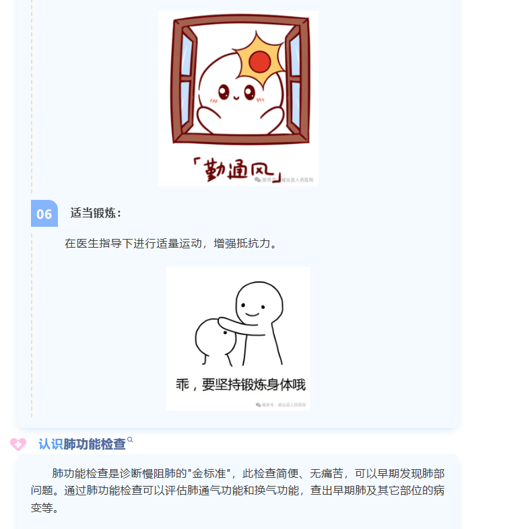Click the sun in the window cartoon

pos(259,61)
